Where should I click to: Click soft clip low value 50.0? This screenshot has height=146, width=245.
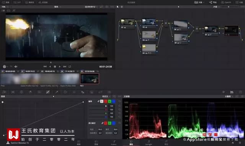(100, 130)
